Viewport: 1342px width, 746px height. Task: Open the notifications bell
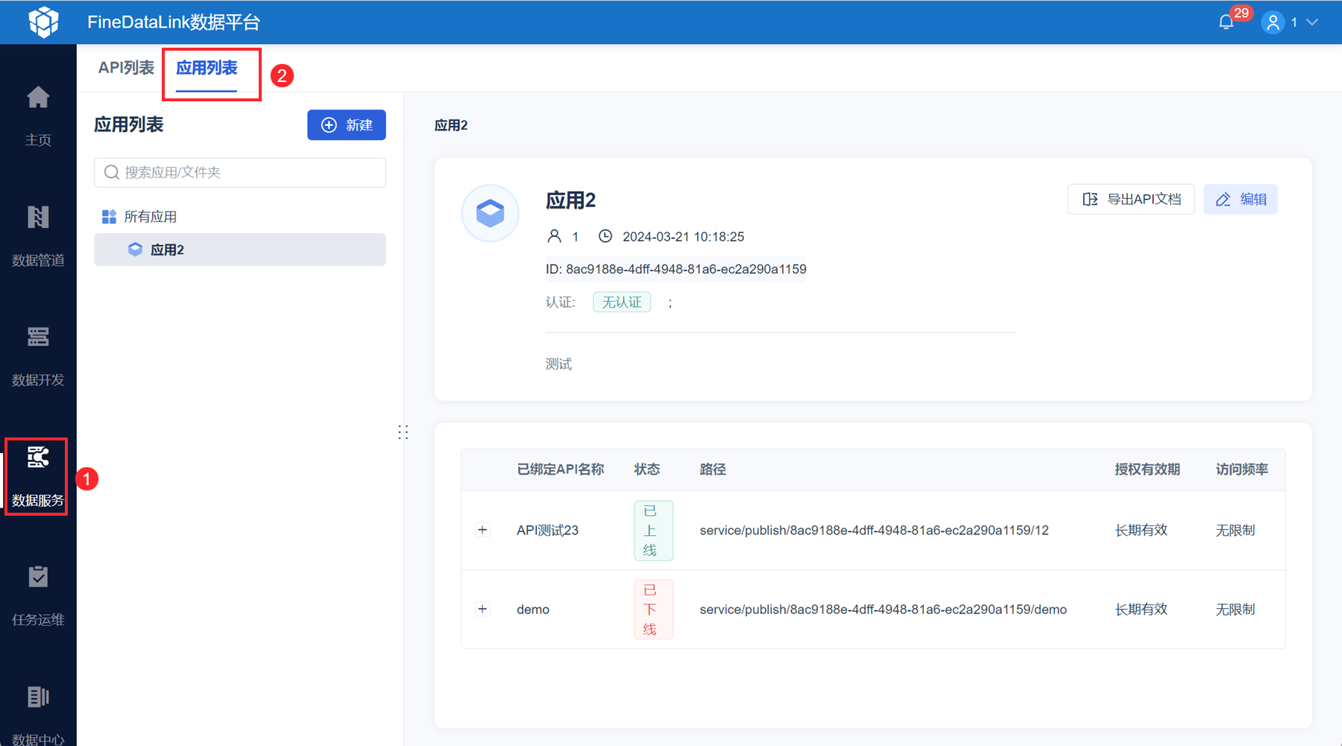click(x=1226, y=22)
